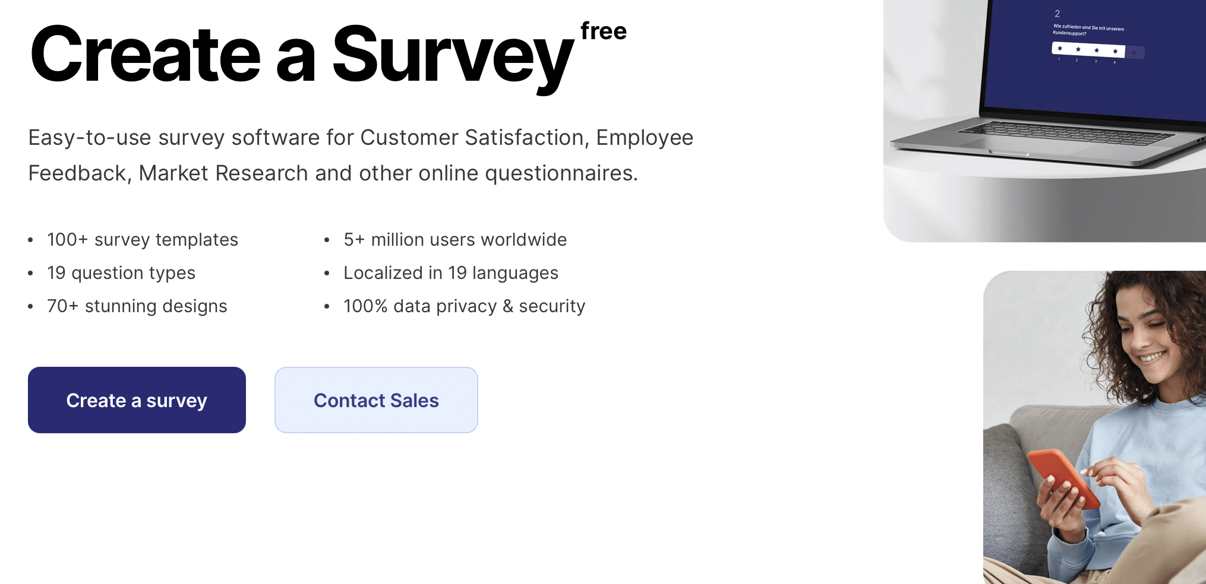Click the 'Localized in 19 languages' bullet item
The height and width of the screenshot is (584, 1206).
coord(450,273)
